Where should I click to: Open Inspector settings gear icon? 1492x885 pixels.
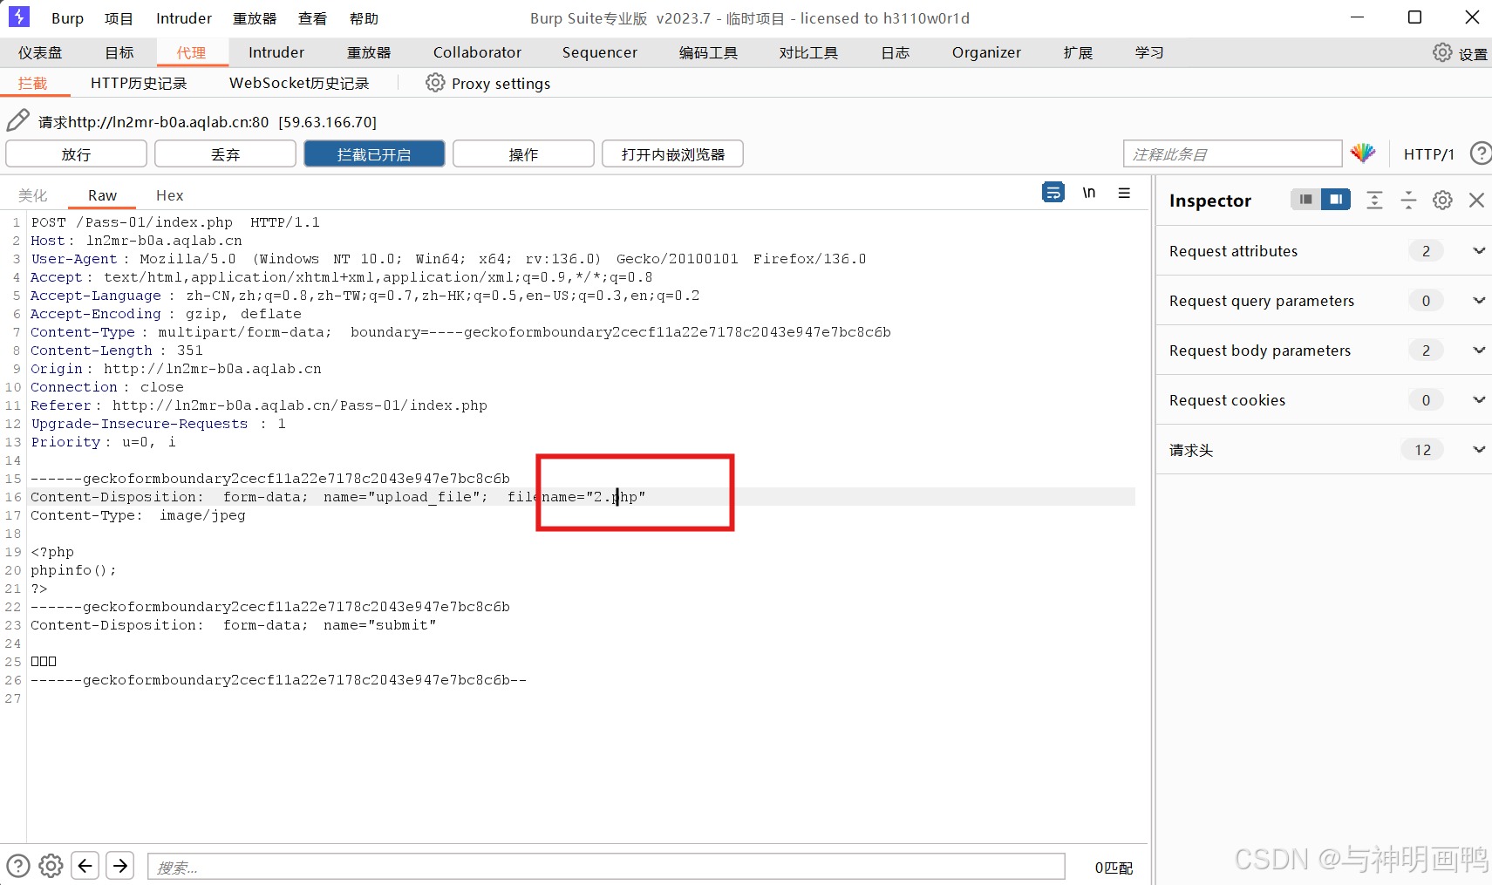(x=1442, y=200)
